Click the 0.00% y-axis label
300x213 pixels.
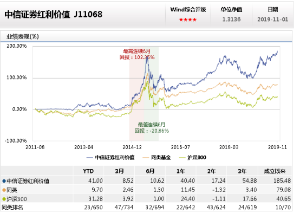pyautogui.click(x=19, y=109)
